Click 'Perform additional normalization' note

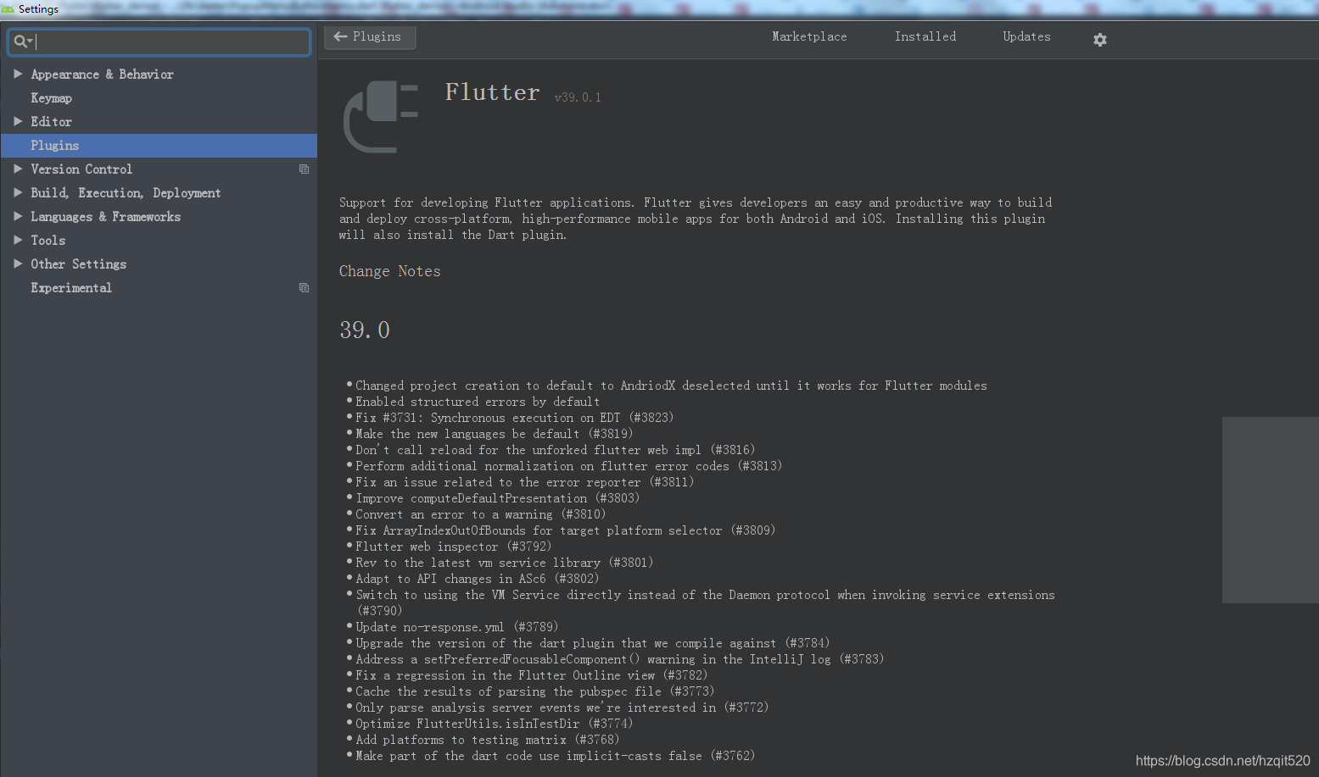[x=568, y=466]
